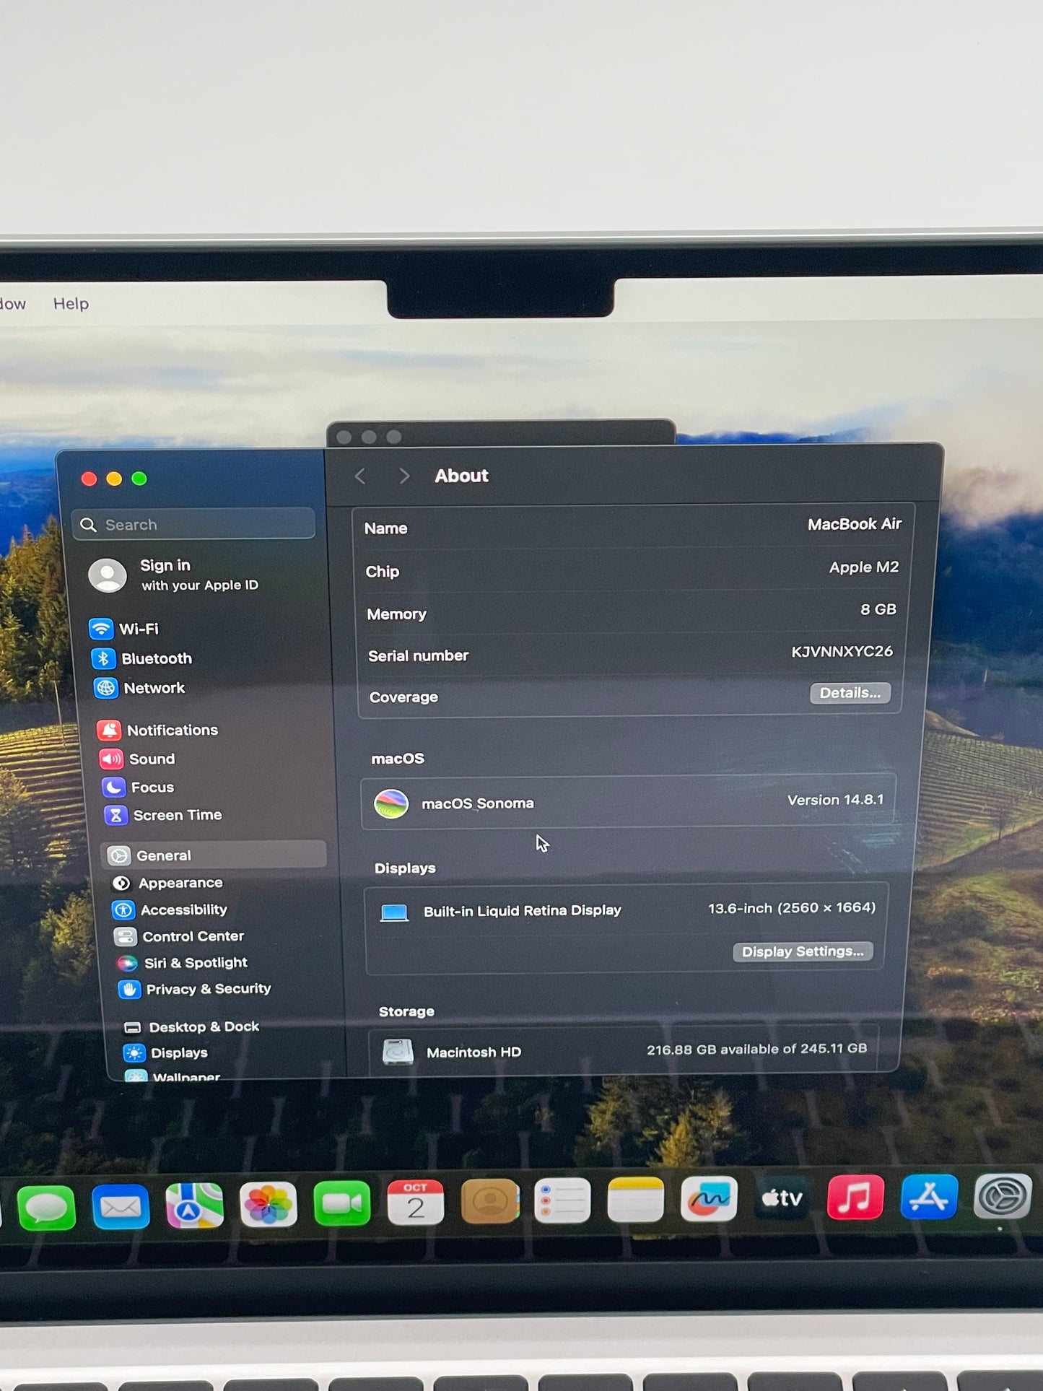Launch Freeform from the Dock
The height and width of the screenshot is (1391, 1043).
coord(709,1199)
